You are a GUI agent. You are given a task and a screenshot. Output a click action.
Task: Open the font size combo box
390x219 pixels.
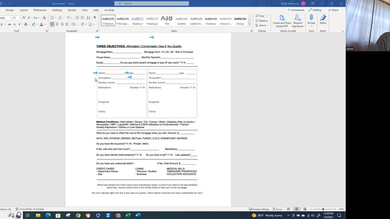[x=17, y=17]
